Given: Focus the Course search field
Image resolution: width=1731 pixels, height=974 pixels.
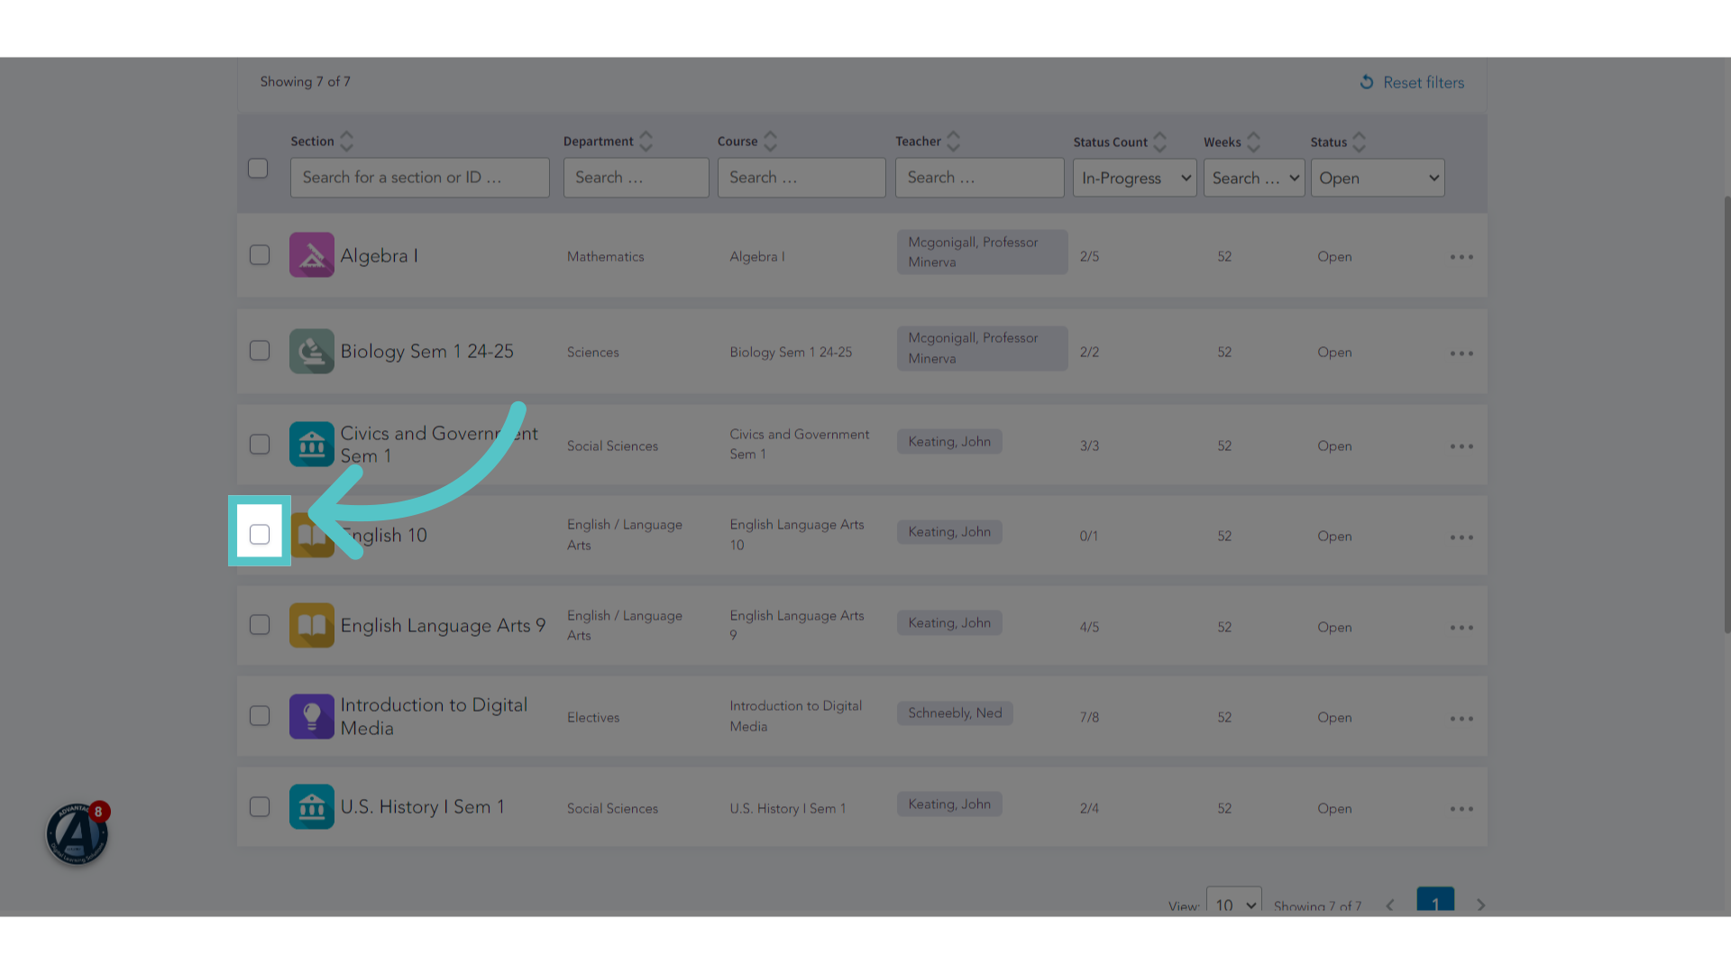Looking at the screenshot, I should click(x=801, y=178).
